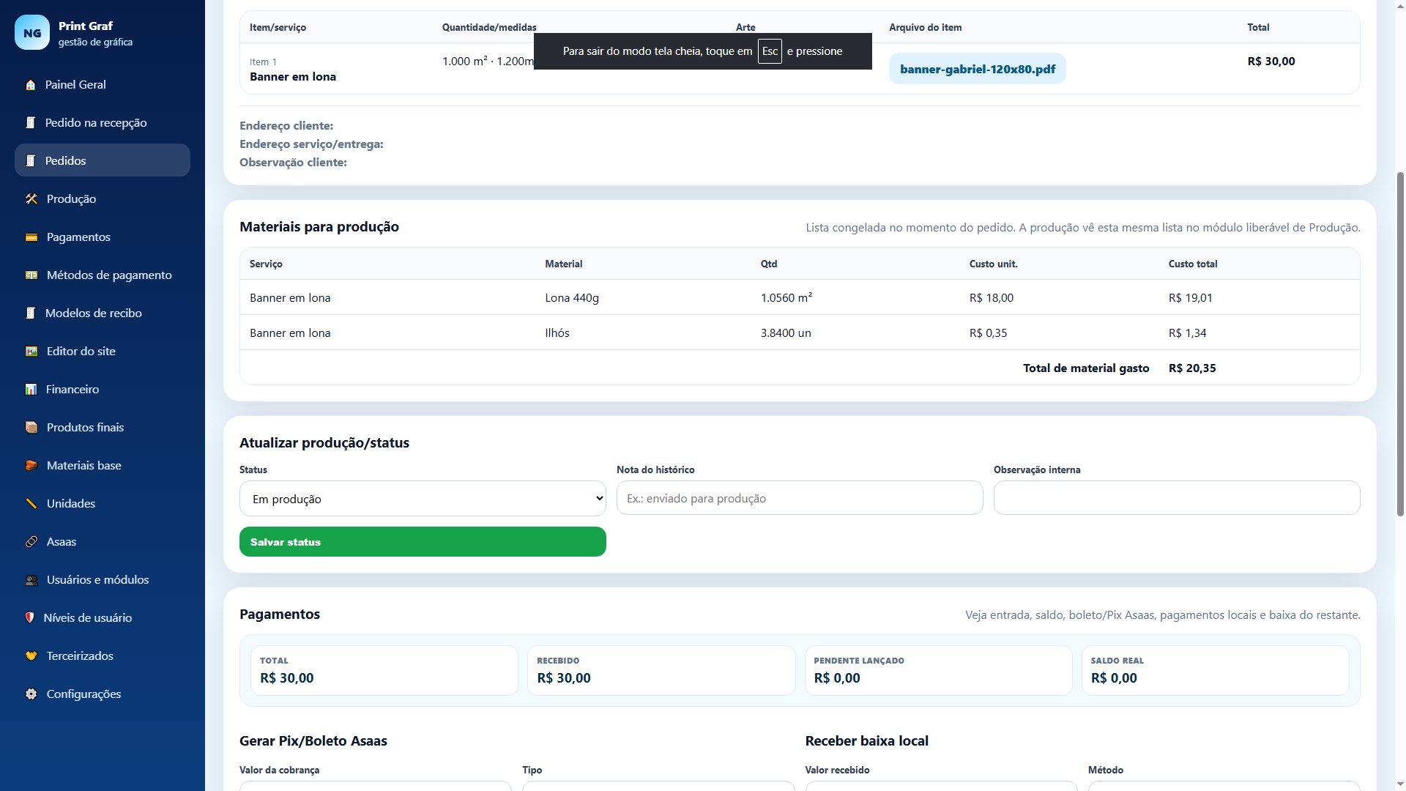Click the Usuários e módulos icon
Image resolution: width=1406 pixels, height=791 pixels.
[x=31, y=580]
